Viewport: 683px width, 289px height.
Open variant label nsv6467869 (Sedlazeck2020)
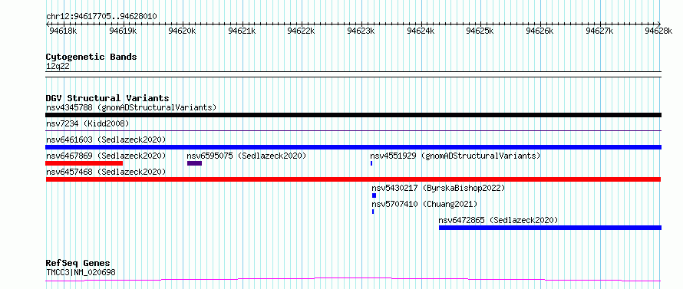[106, 156]
